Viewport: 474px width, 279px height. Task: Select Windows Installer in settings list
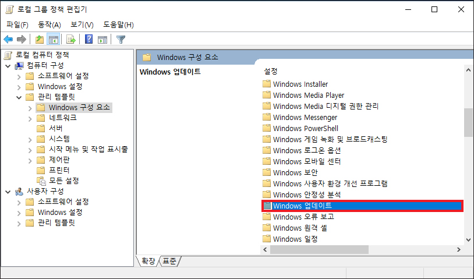tap(300, 84)
